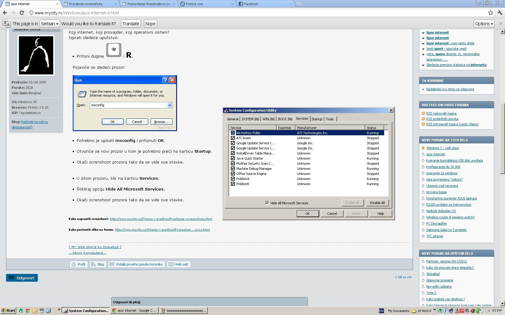Click the new tab button
Screen dimensions: 505x315
(x=299, y=4)
